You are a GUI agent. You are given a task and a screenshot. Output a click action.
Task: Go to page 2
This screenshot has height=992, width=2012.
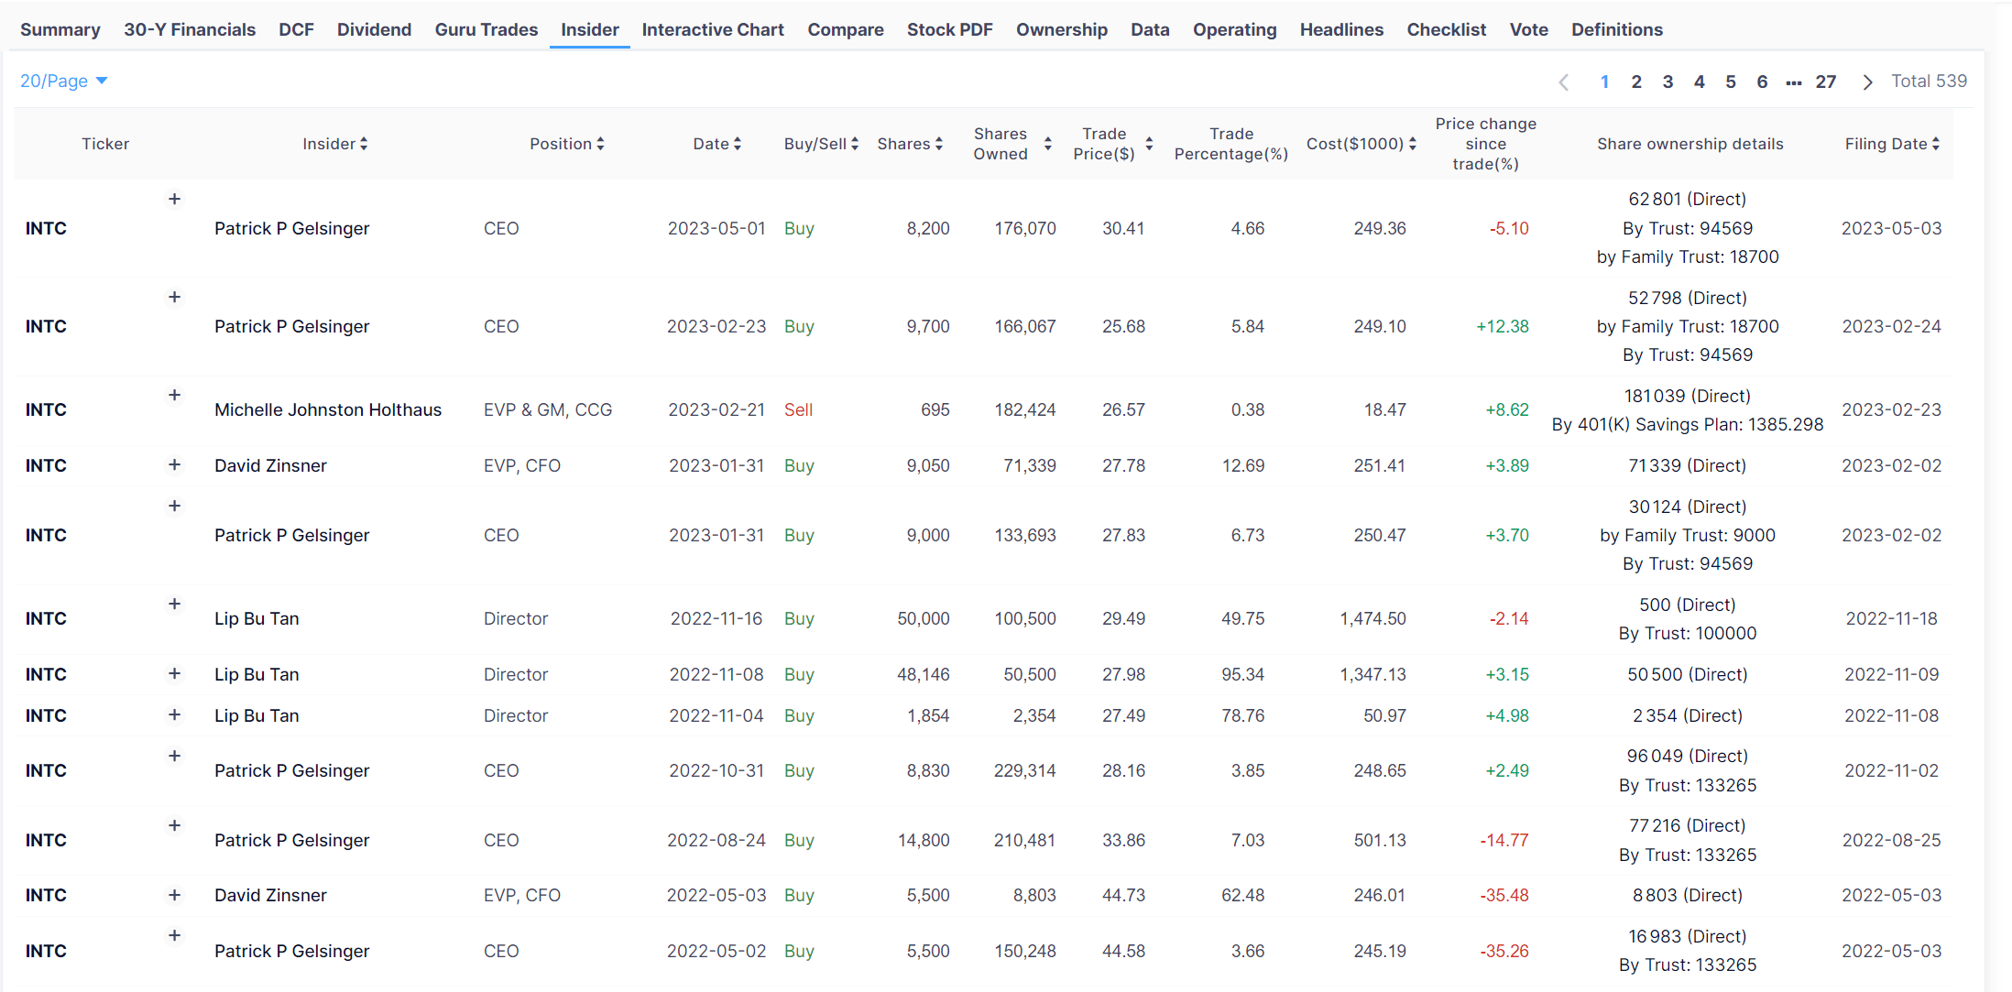pos(1636,82)
